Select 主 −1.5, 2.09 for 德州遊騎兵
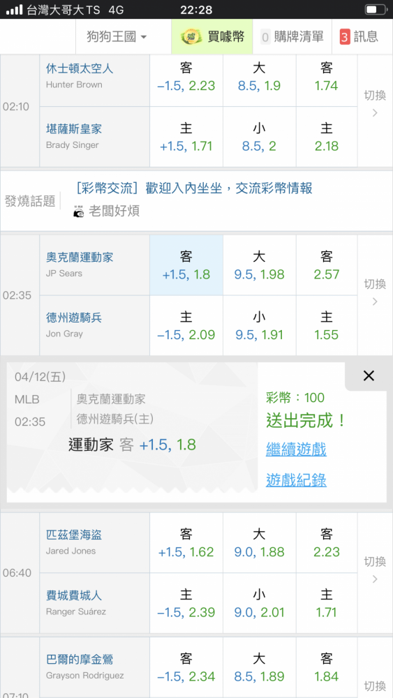The height and width of the screenshot is (698, 393). [186, 326]
